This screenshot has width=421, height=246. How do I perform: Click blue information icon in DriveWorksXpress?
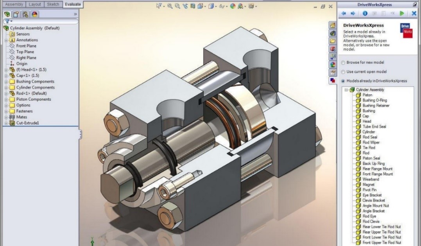pos(365,13)
